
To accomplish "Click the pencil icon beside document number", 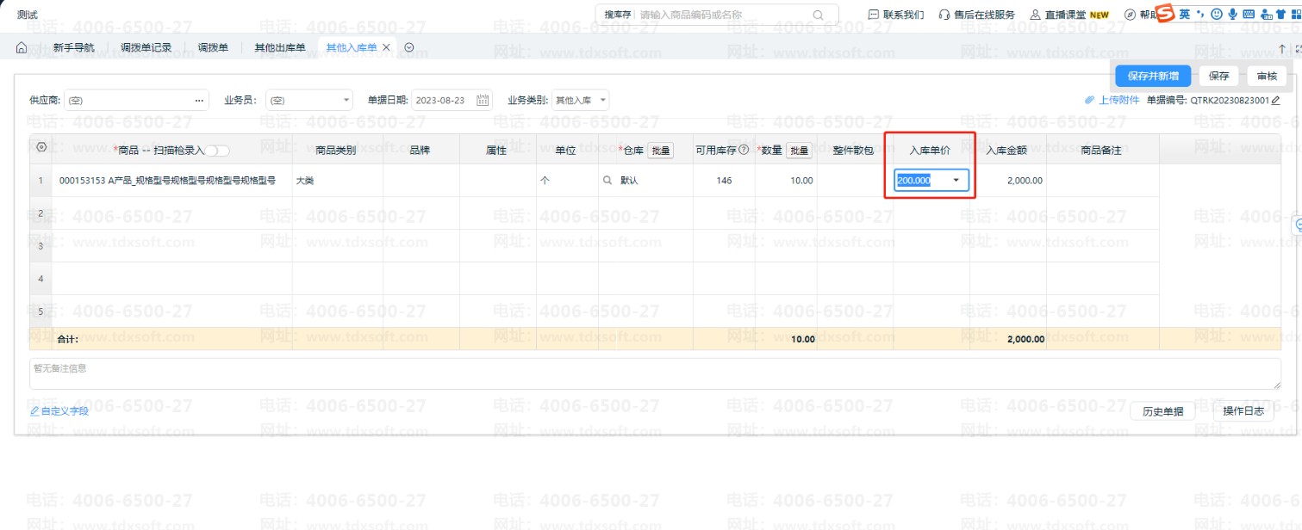I will tap(1276, 101).
